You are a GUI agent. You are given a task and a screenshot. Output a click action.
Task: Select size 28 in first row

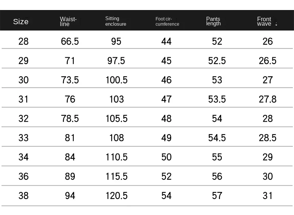23,41
